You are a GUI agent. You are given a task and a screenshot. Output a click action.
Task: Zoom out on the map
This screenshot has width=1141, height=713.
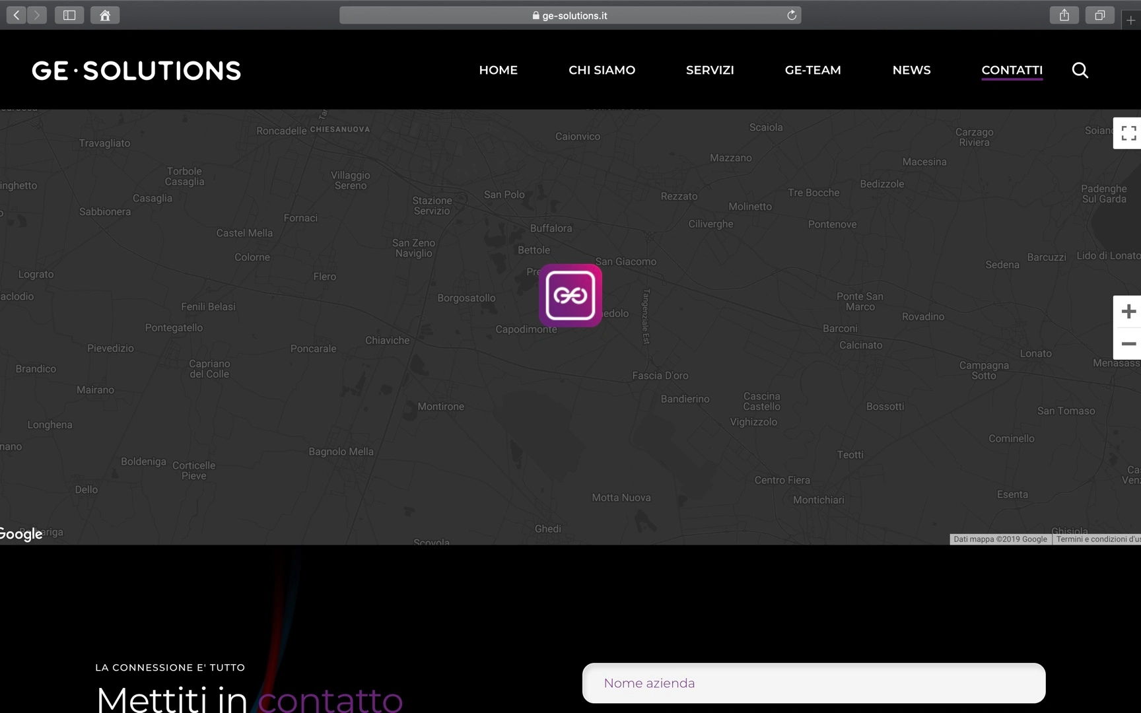coord(1128,343)
